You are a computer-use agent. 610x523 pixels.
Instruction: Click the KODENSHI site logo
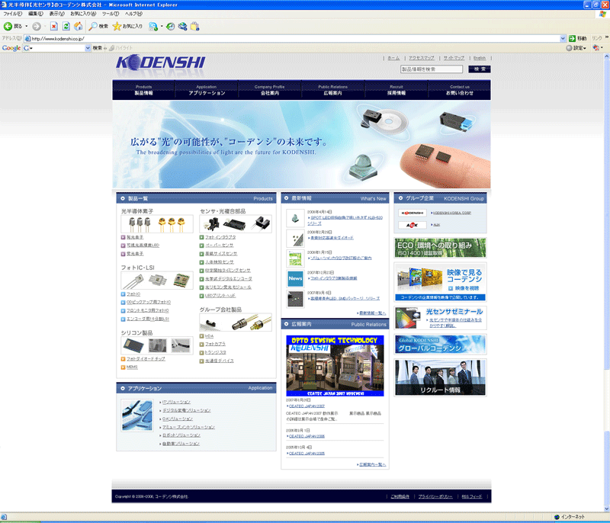161,63
